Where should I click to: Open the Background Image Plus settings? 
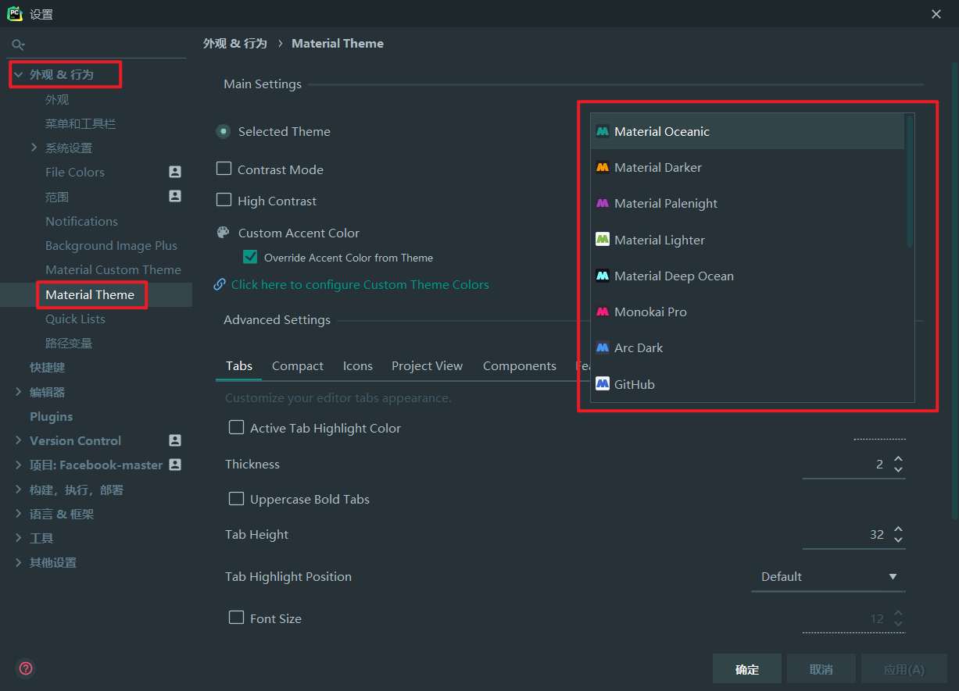tap(111, 245)
